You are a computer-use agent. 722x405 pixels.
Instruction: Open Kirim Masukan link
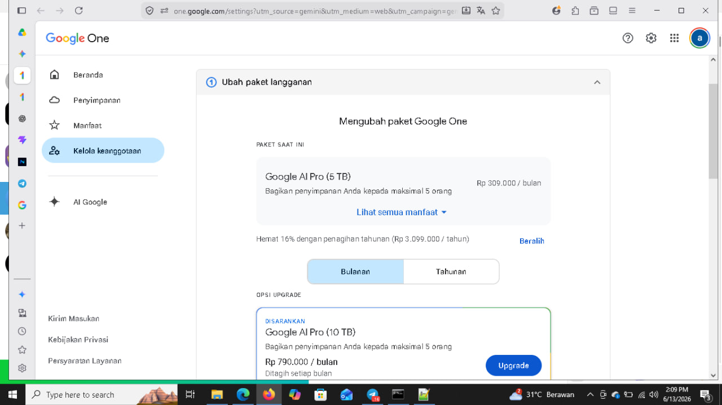73,318
